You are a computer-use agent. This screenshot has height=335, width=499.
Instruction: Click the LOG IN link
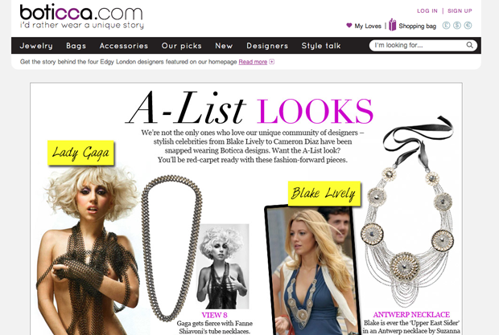(427, 10)
